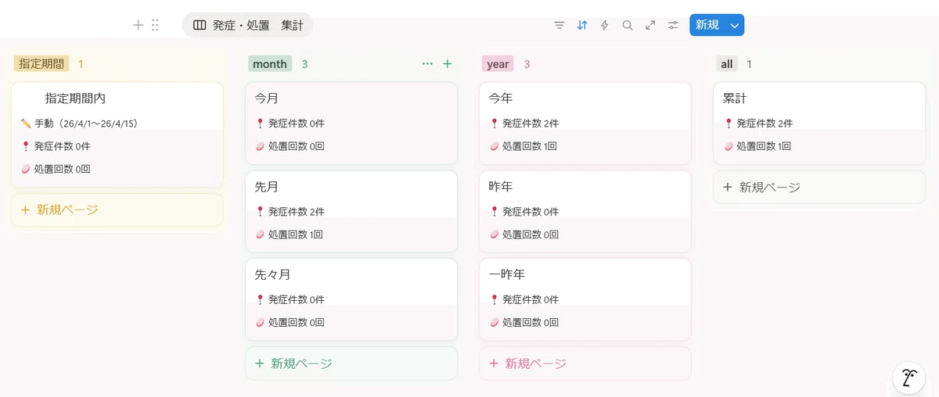Click the drag handle dots icon

(155, 25)
